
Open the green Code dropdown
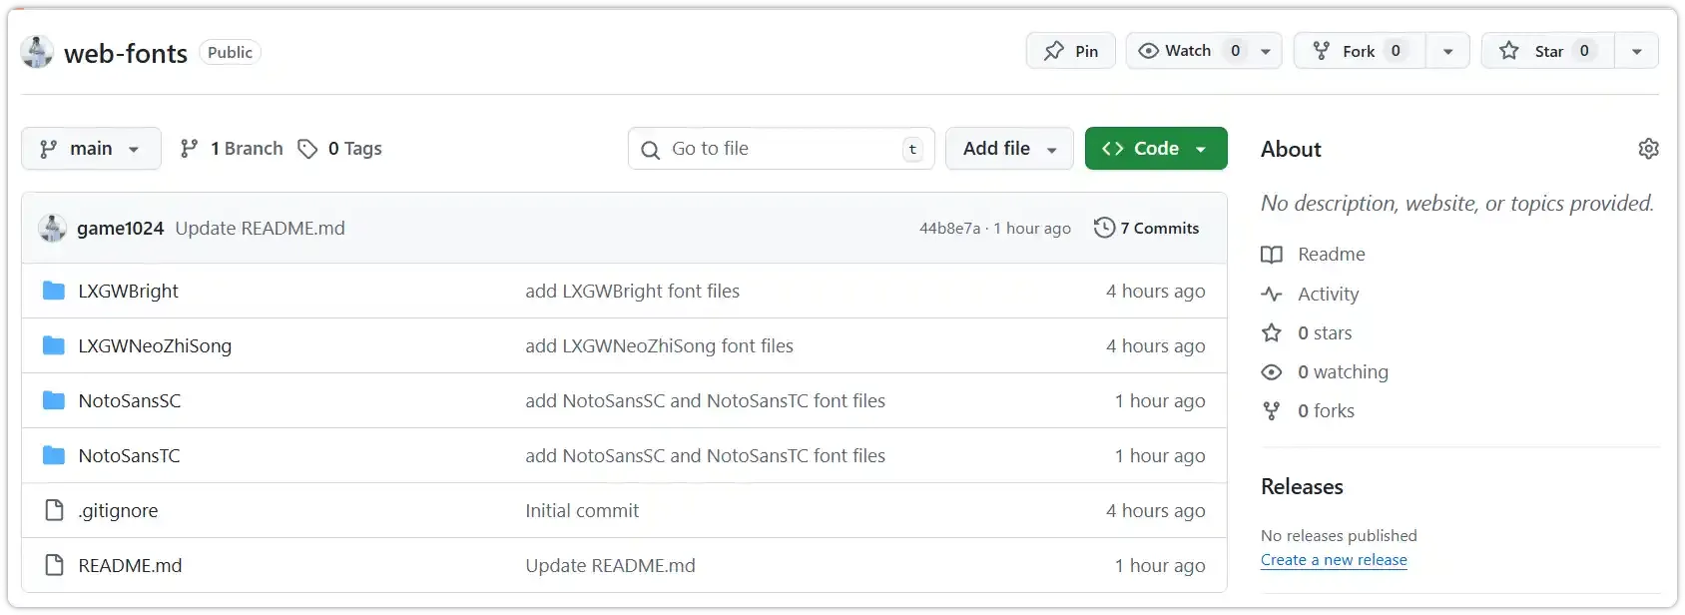coord(1155,149)
